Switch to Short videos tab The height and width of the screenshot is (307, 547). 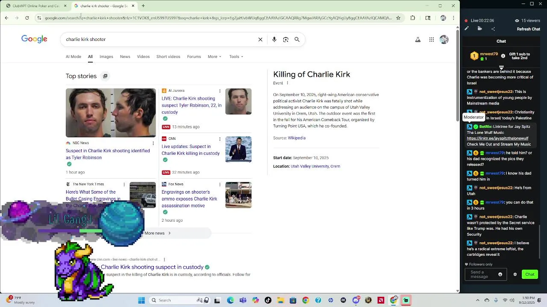168,57
